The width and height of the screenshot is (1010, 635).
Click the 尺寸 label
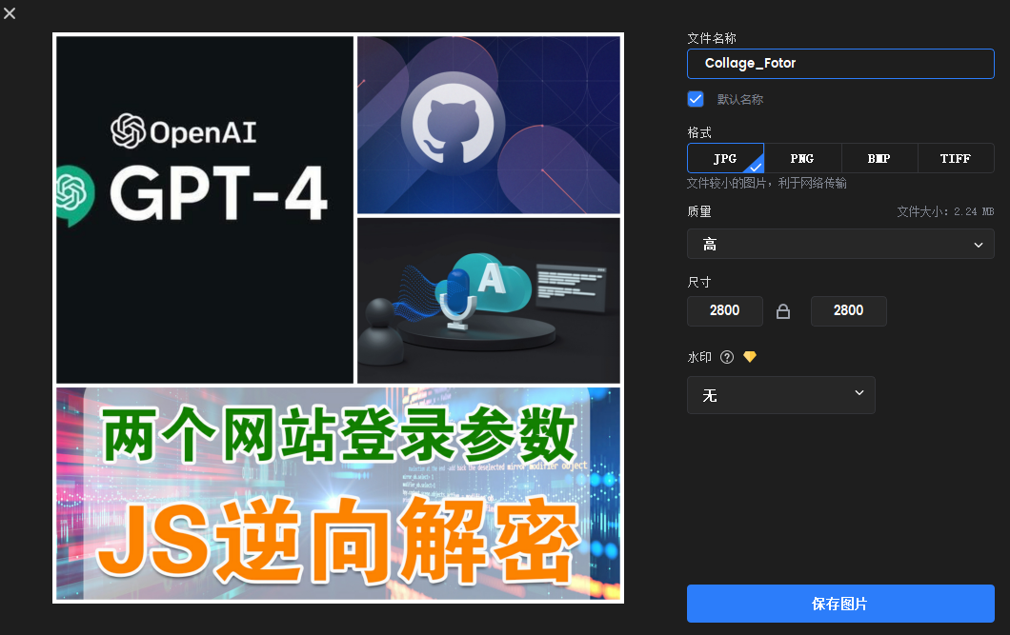(x=698, y=282)
